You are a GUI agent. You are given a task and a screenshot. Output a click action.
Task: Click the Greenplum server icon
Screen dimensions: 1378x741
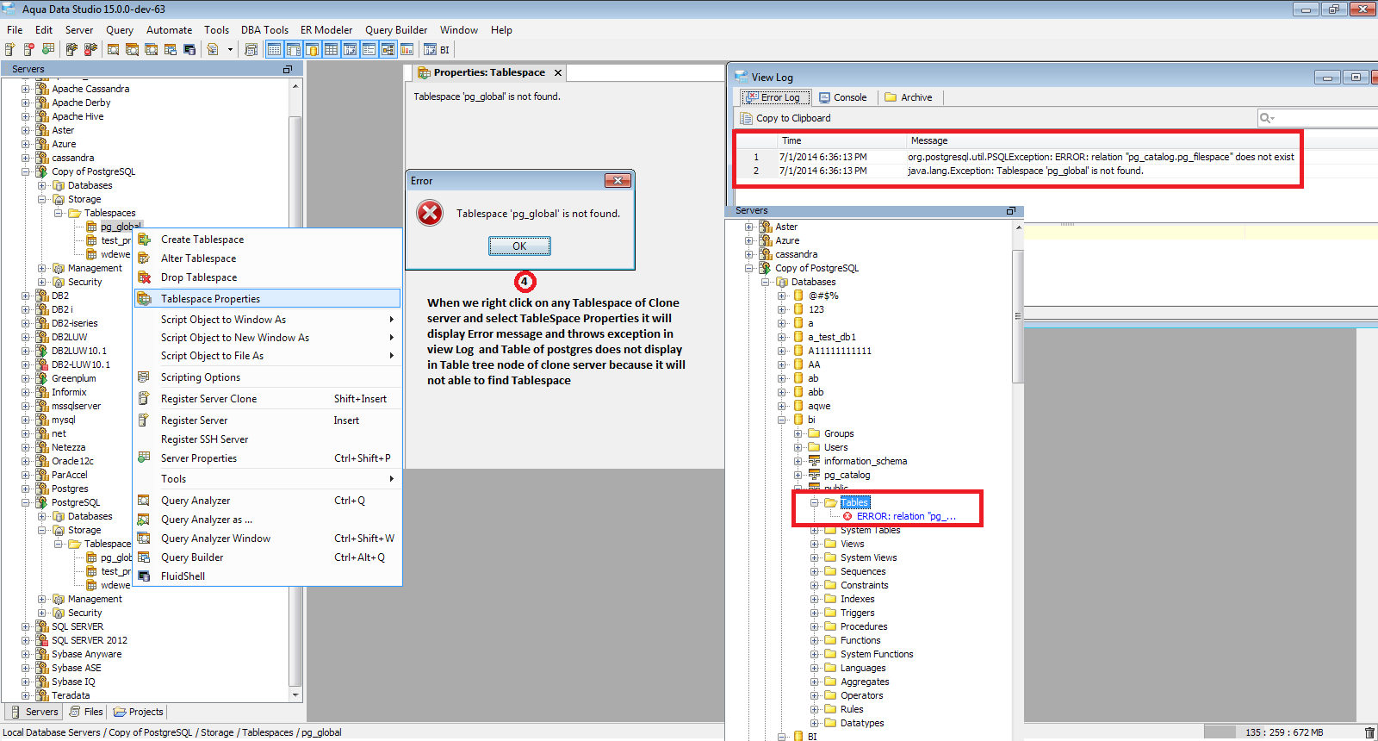pyautogui.click(x=41, y=378)
